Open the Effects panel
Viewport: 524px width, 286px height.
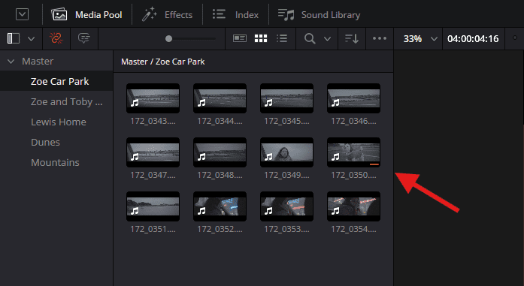(x=167, y=15)
